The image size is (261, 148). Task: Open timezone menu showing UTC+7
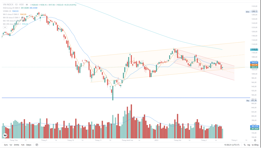click(232, 145)
